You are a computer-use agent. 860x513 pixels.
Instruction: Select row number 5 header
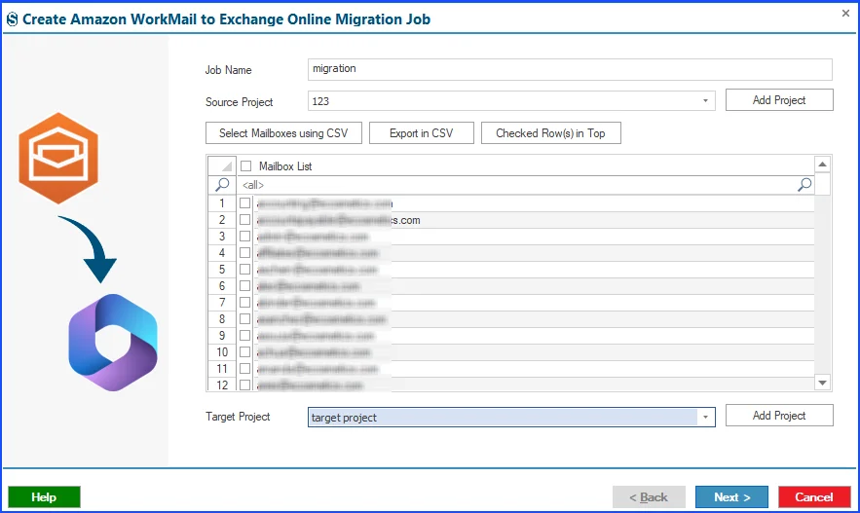click(x=222, y=269)
